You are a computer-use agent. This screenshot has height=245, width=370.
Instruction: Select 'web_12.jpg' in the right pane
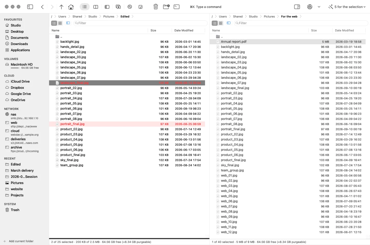(x=288, y=232)
